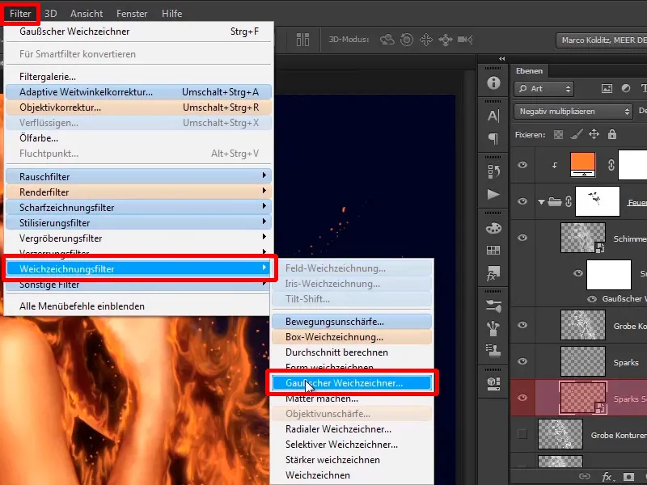
Task: Open the Actions panel play icon
Action: (x=493, y=194)
